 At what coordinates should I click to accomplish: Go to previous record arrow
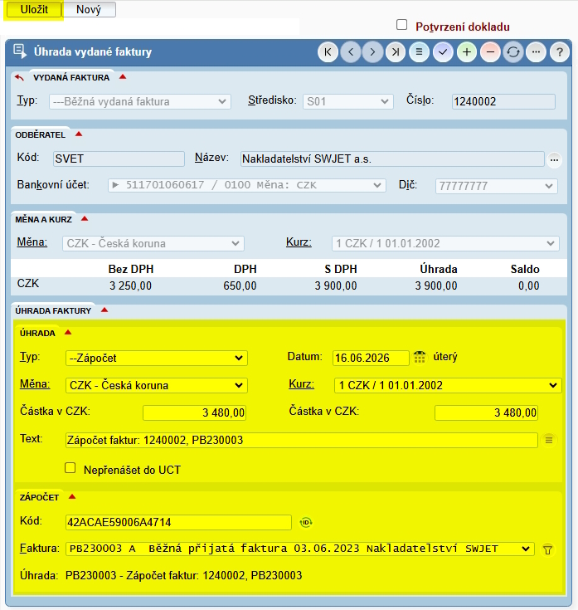[351, 52]
